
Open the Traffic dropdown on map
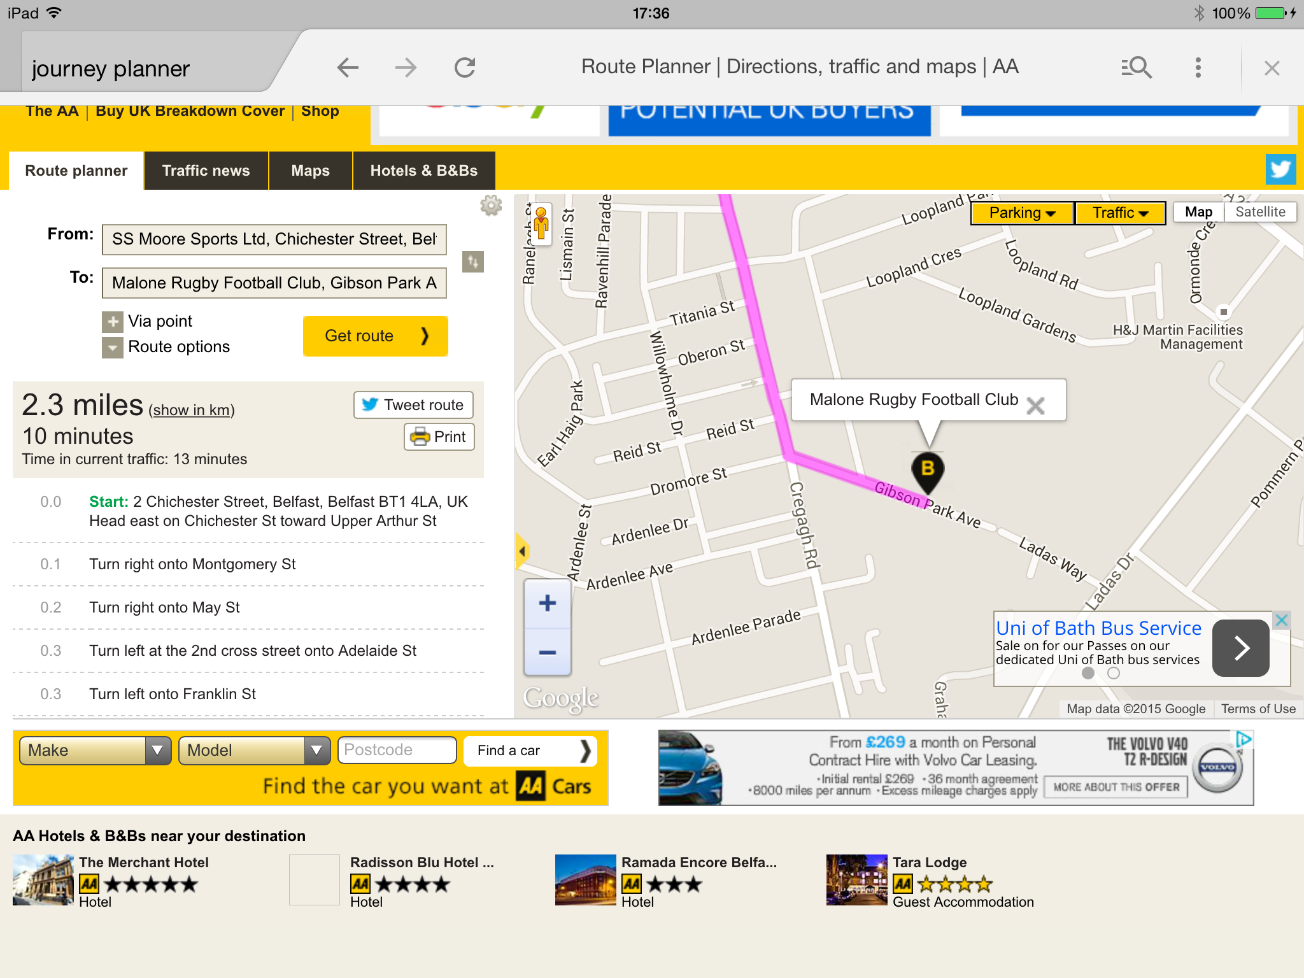[1121, 213]
